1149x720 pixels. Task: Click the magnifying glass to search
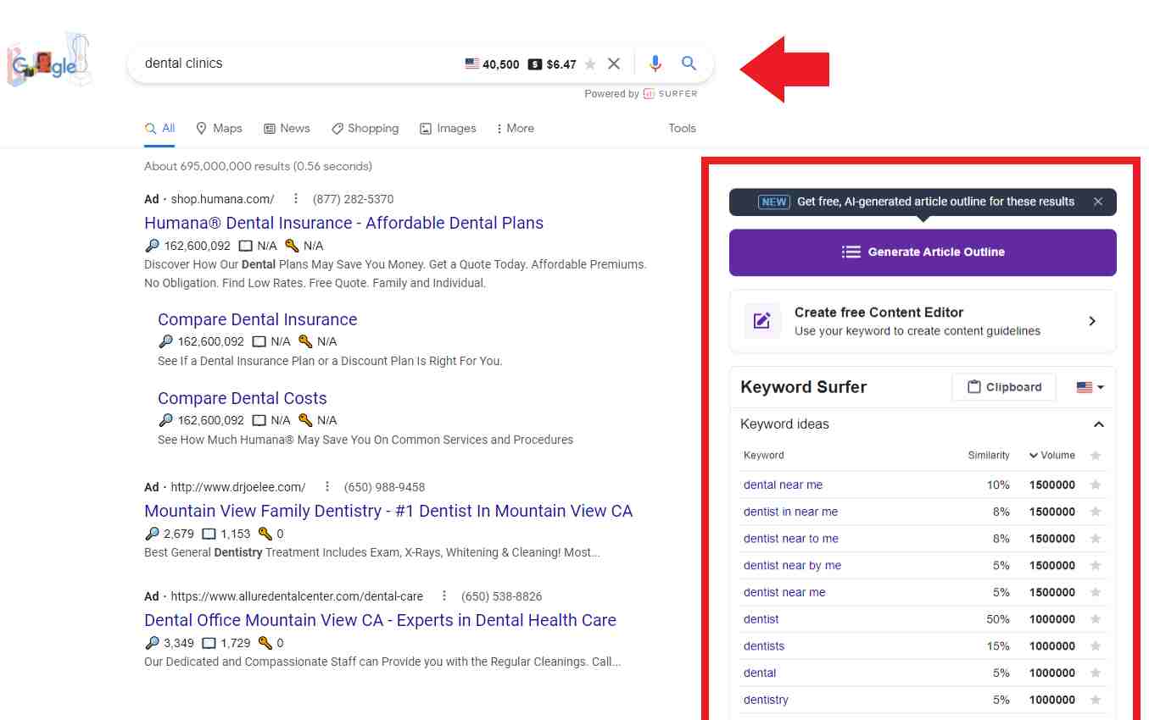(689, 63)
